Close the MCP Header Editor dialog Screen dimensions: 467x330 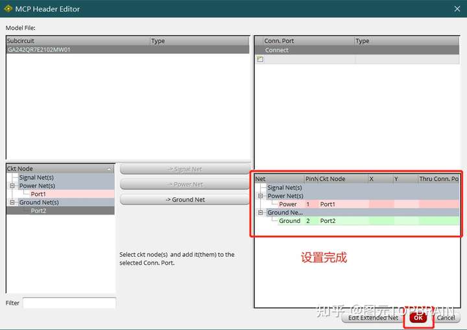tap(457, 8)
